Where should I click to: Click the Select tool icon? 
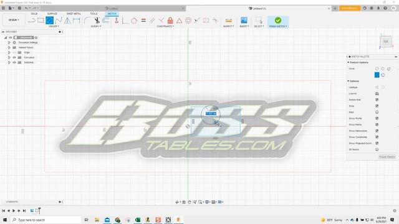click(x=259, y=21)
